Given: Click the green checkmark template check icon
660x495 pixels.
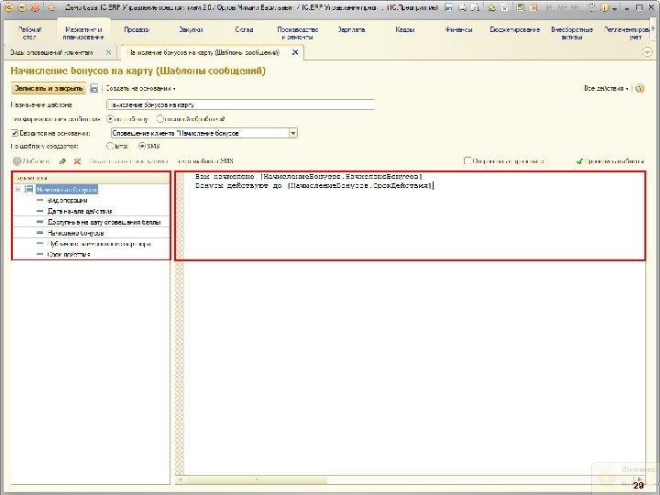Looking at the screenshot, I should (x=581, y=160).
